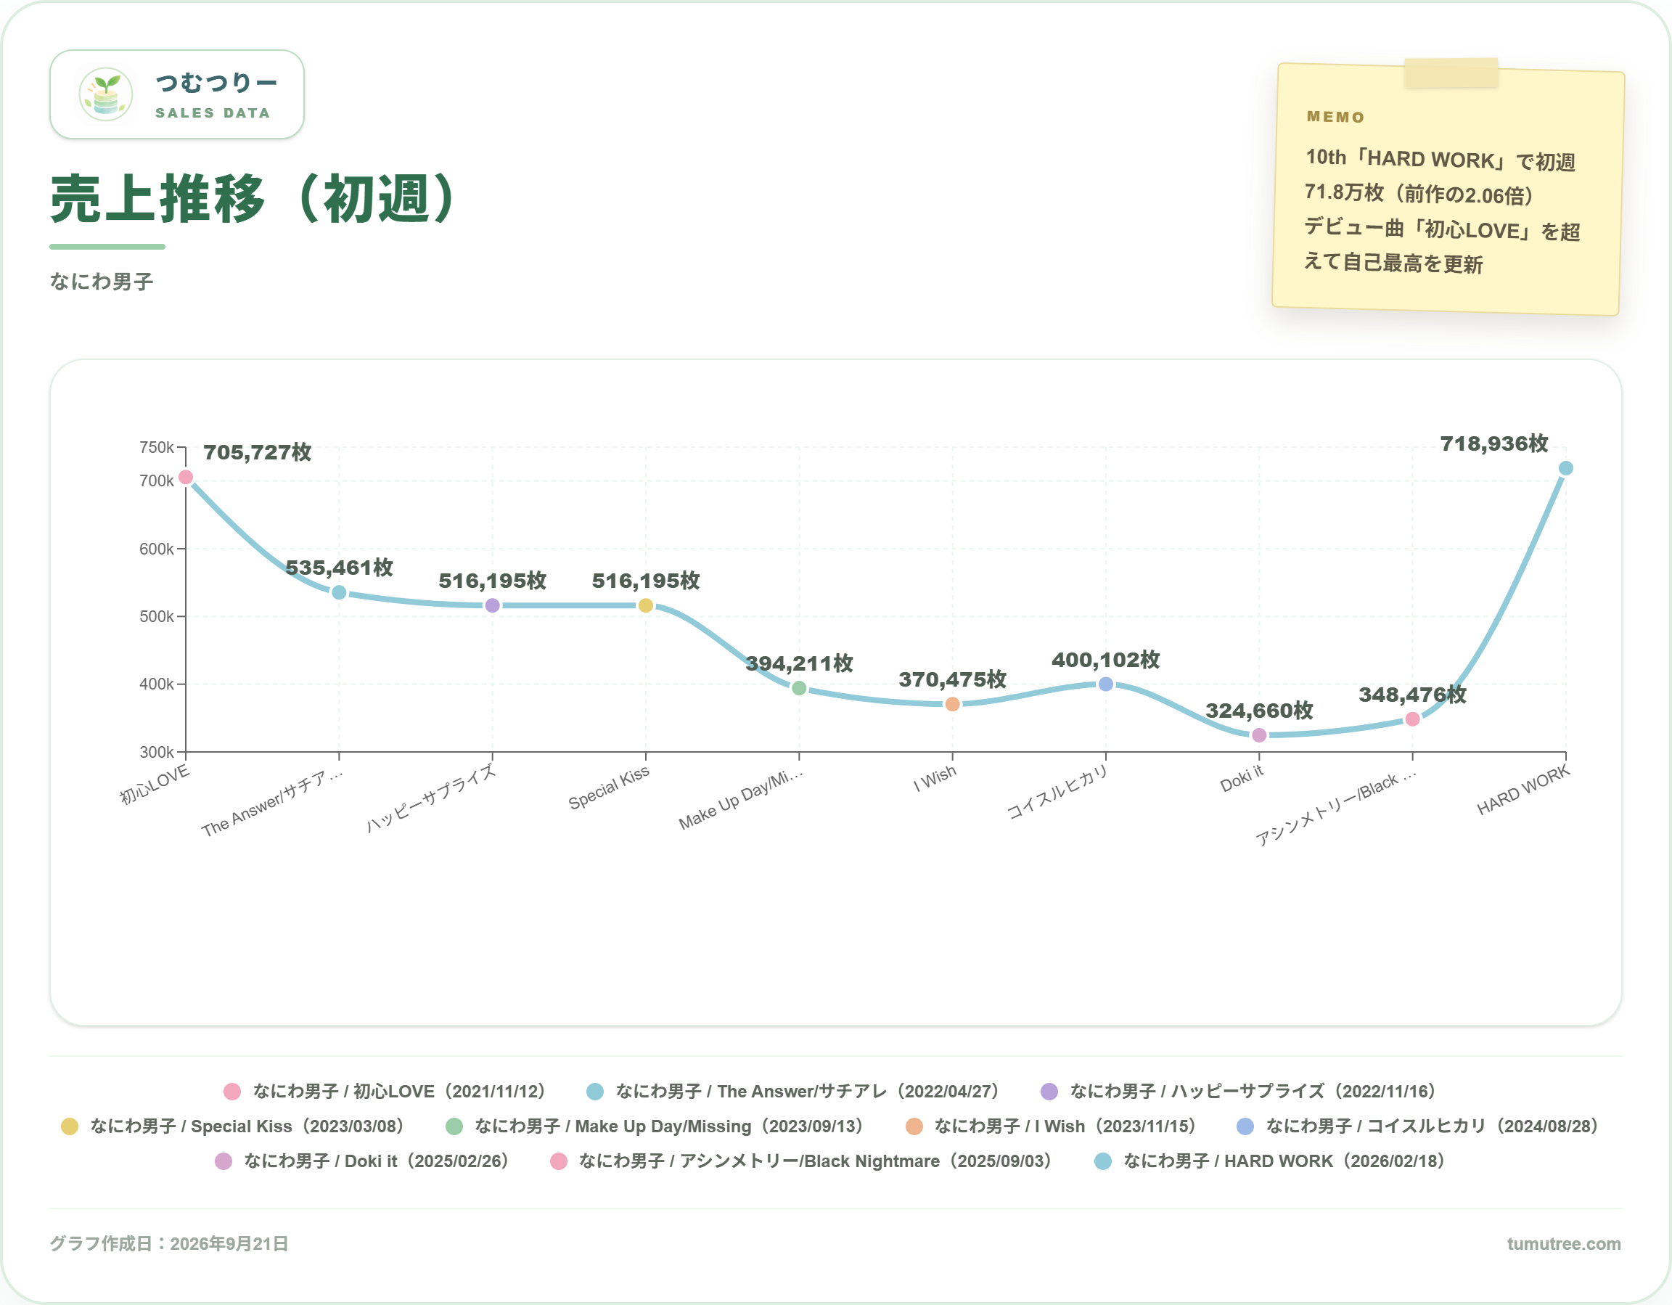Viewport: 1672px width, 1305px height.
Task: Click the 初心LOVE data point on chart
Action: pyautogui.click(x=185, y=477)
